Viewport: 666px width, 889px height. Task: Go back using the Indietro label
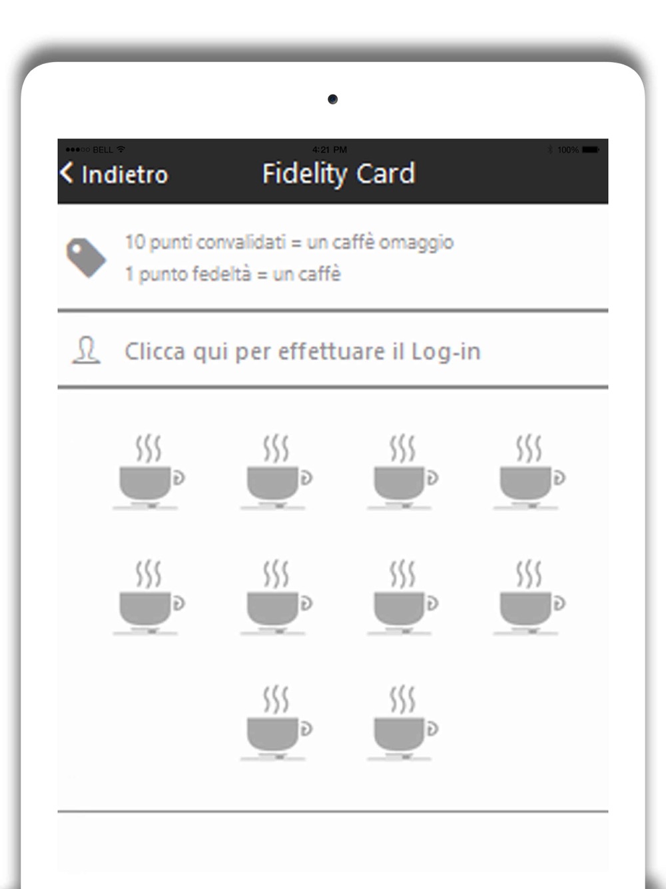click(125, 175)
